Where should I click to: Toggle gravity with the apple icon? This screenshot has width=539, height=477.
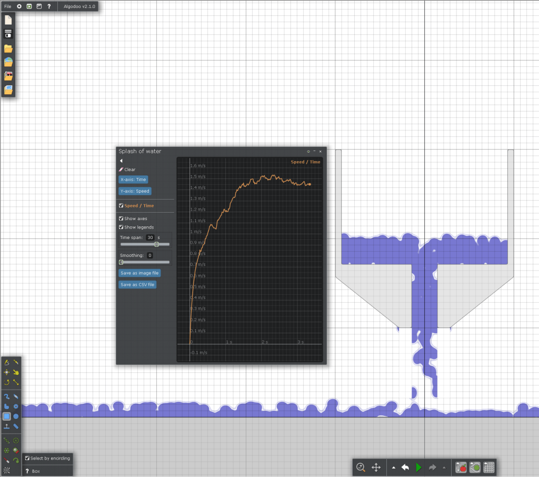click(461, 467)
